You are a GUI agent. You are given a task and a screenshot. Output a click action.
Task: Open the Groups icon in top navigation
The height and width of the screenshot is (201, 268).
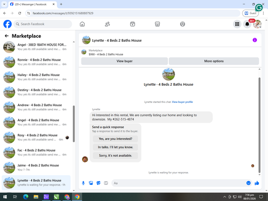(x=182, y=24)
